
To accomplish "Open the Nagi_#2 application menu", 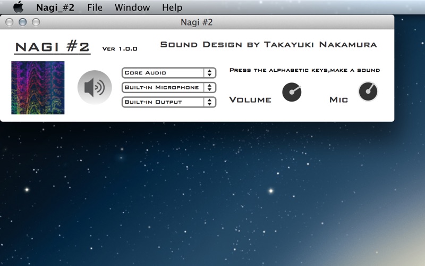I will (x=55, y=7).
